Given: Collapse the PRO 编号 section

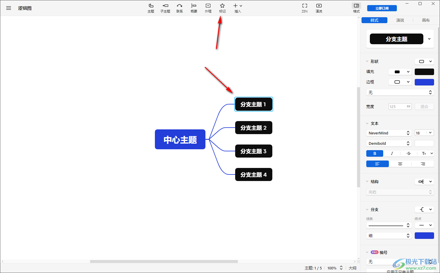Looking at the screenshot, I should point(367,252).
